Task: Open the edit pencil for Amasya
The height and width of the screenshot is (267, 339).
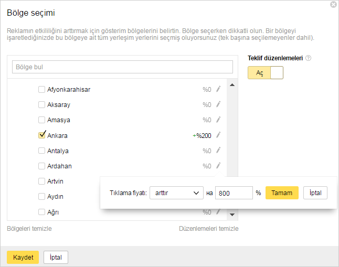Action: pos(219,120)
